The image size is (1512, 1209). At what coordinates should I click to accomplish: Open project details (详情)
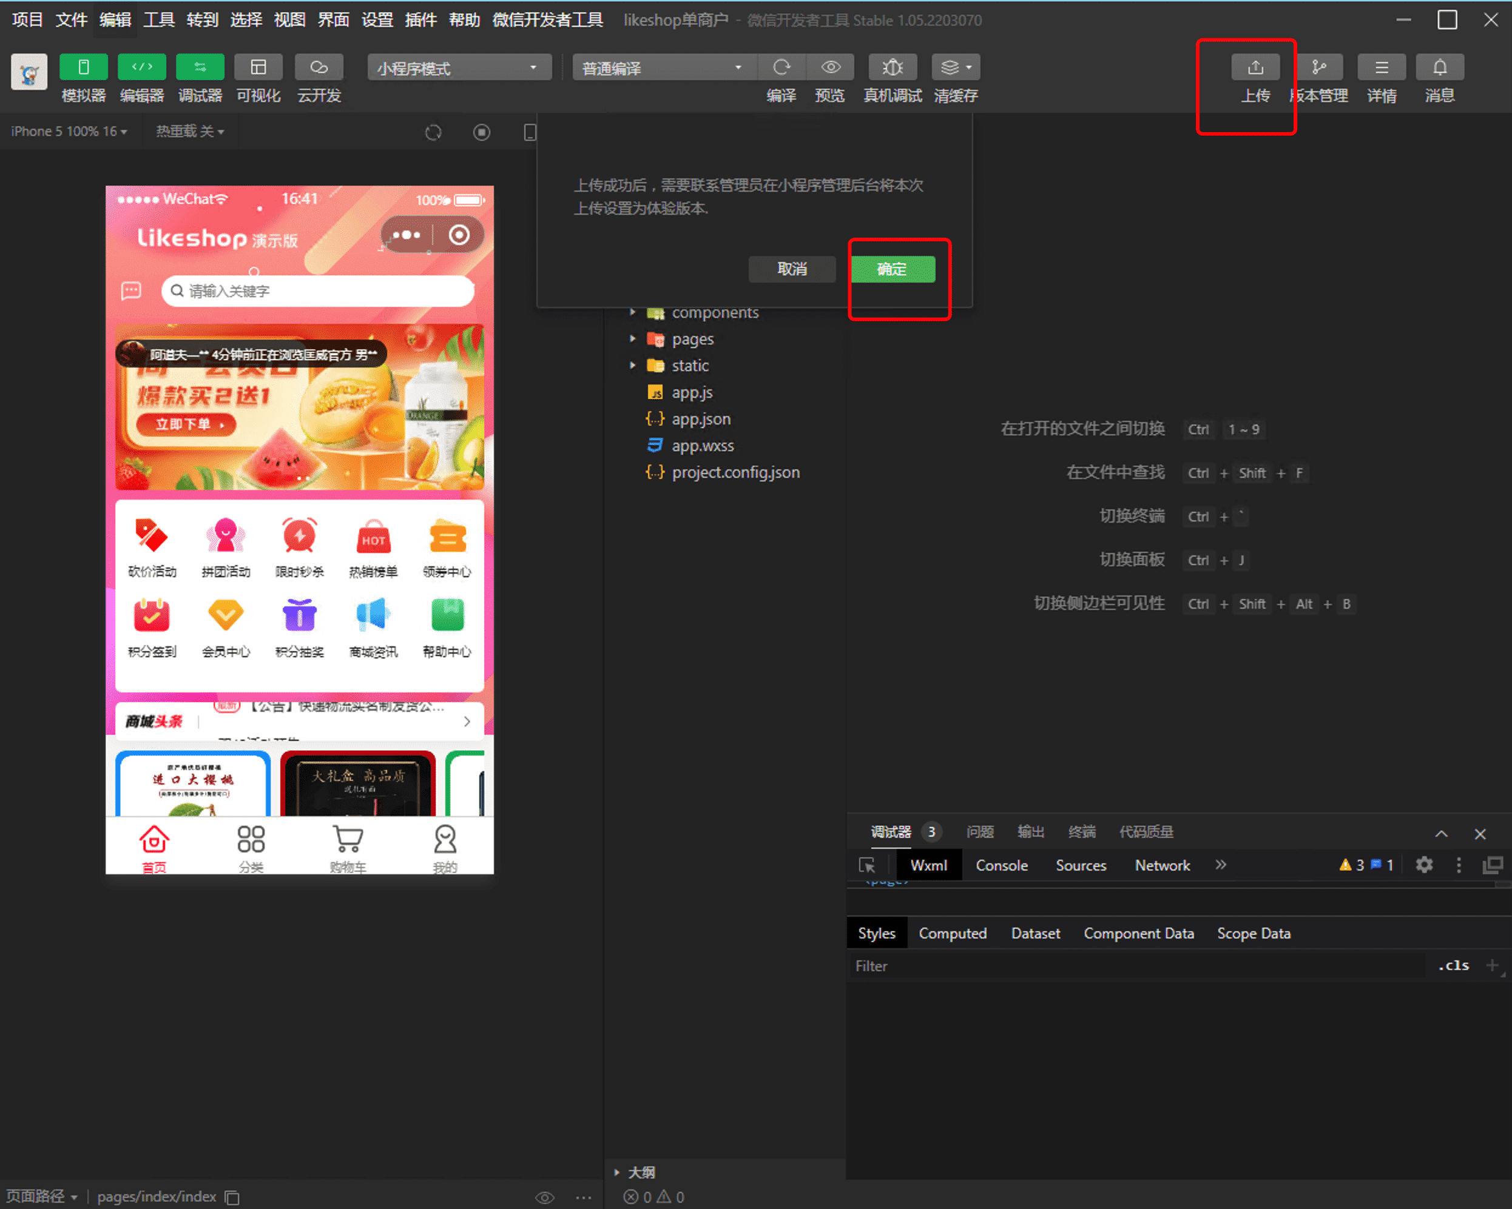[1382, 67]
